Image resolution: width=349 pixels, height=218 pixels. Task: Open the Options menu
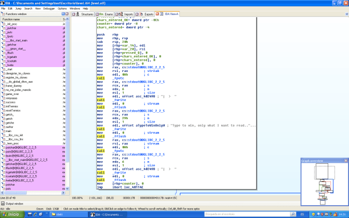(63, 9)
